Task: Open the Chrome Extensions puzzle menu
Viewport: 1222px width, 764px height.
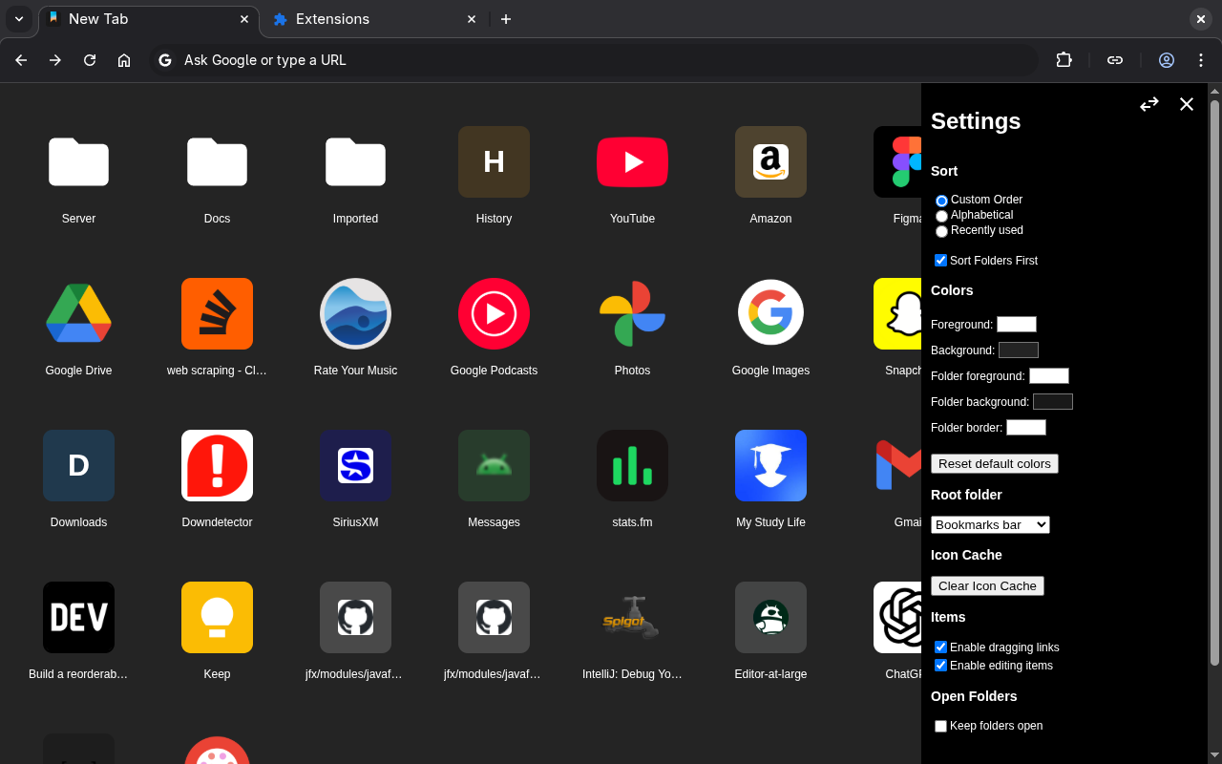Action: [x=1064, y=60]
